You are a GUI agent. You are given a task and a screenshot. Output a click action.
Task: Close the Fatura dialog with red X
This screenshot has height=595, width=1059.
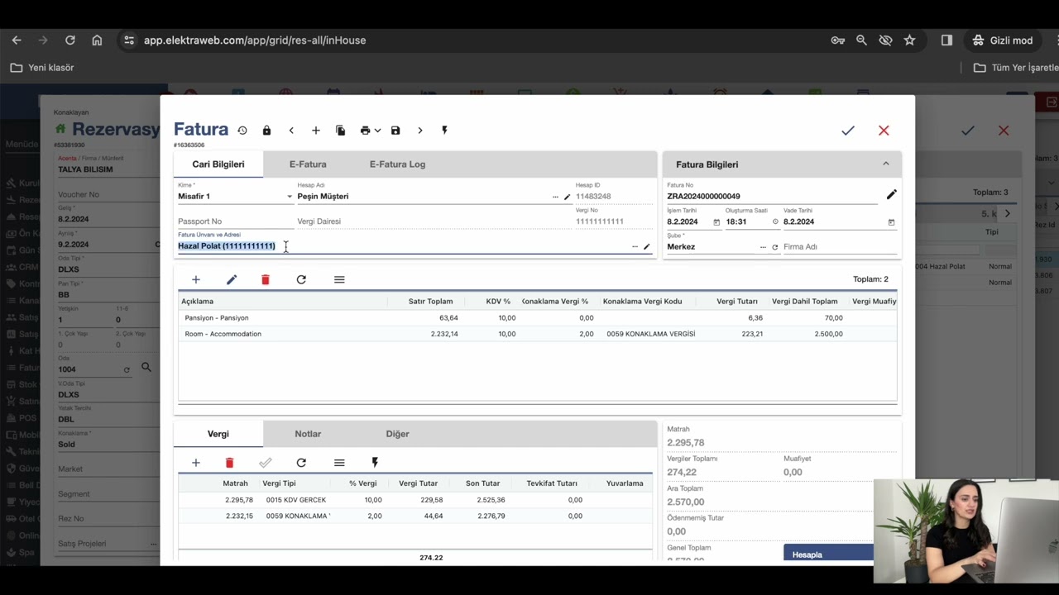tap(884, 131)
